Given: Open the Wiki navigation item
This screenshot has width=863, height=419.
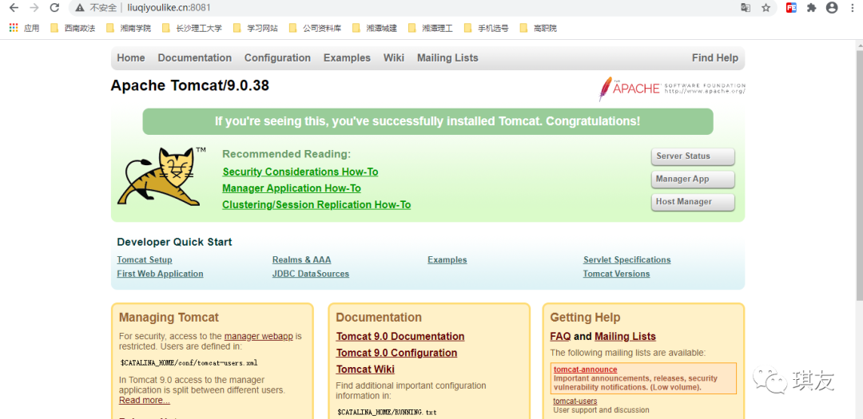Looking at the screenshot, I should click(x=394, y=57).
